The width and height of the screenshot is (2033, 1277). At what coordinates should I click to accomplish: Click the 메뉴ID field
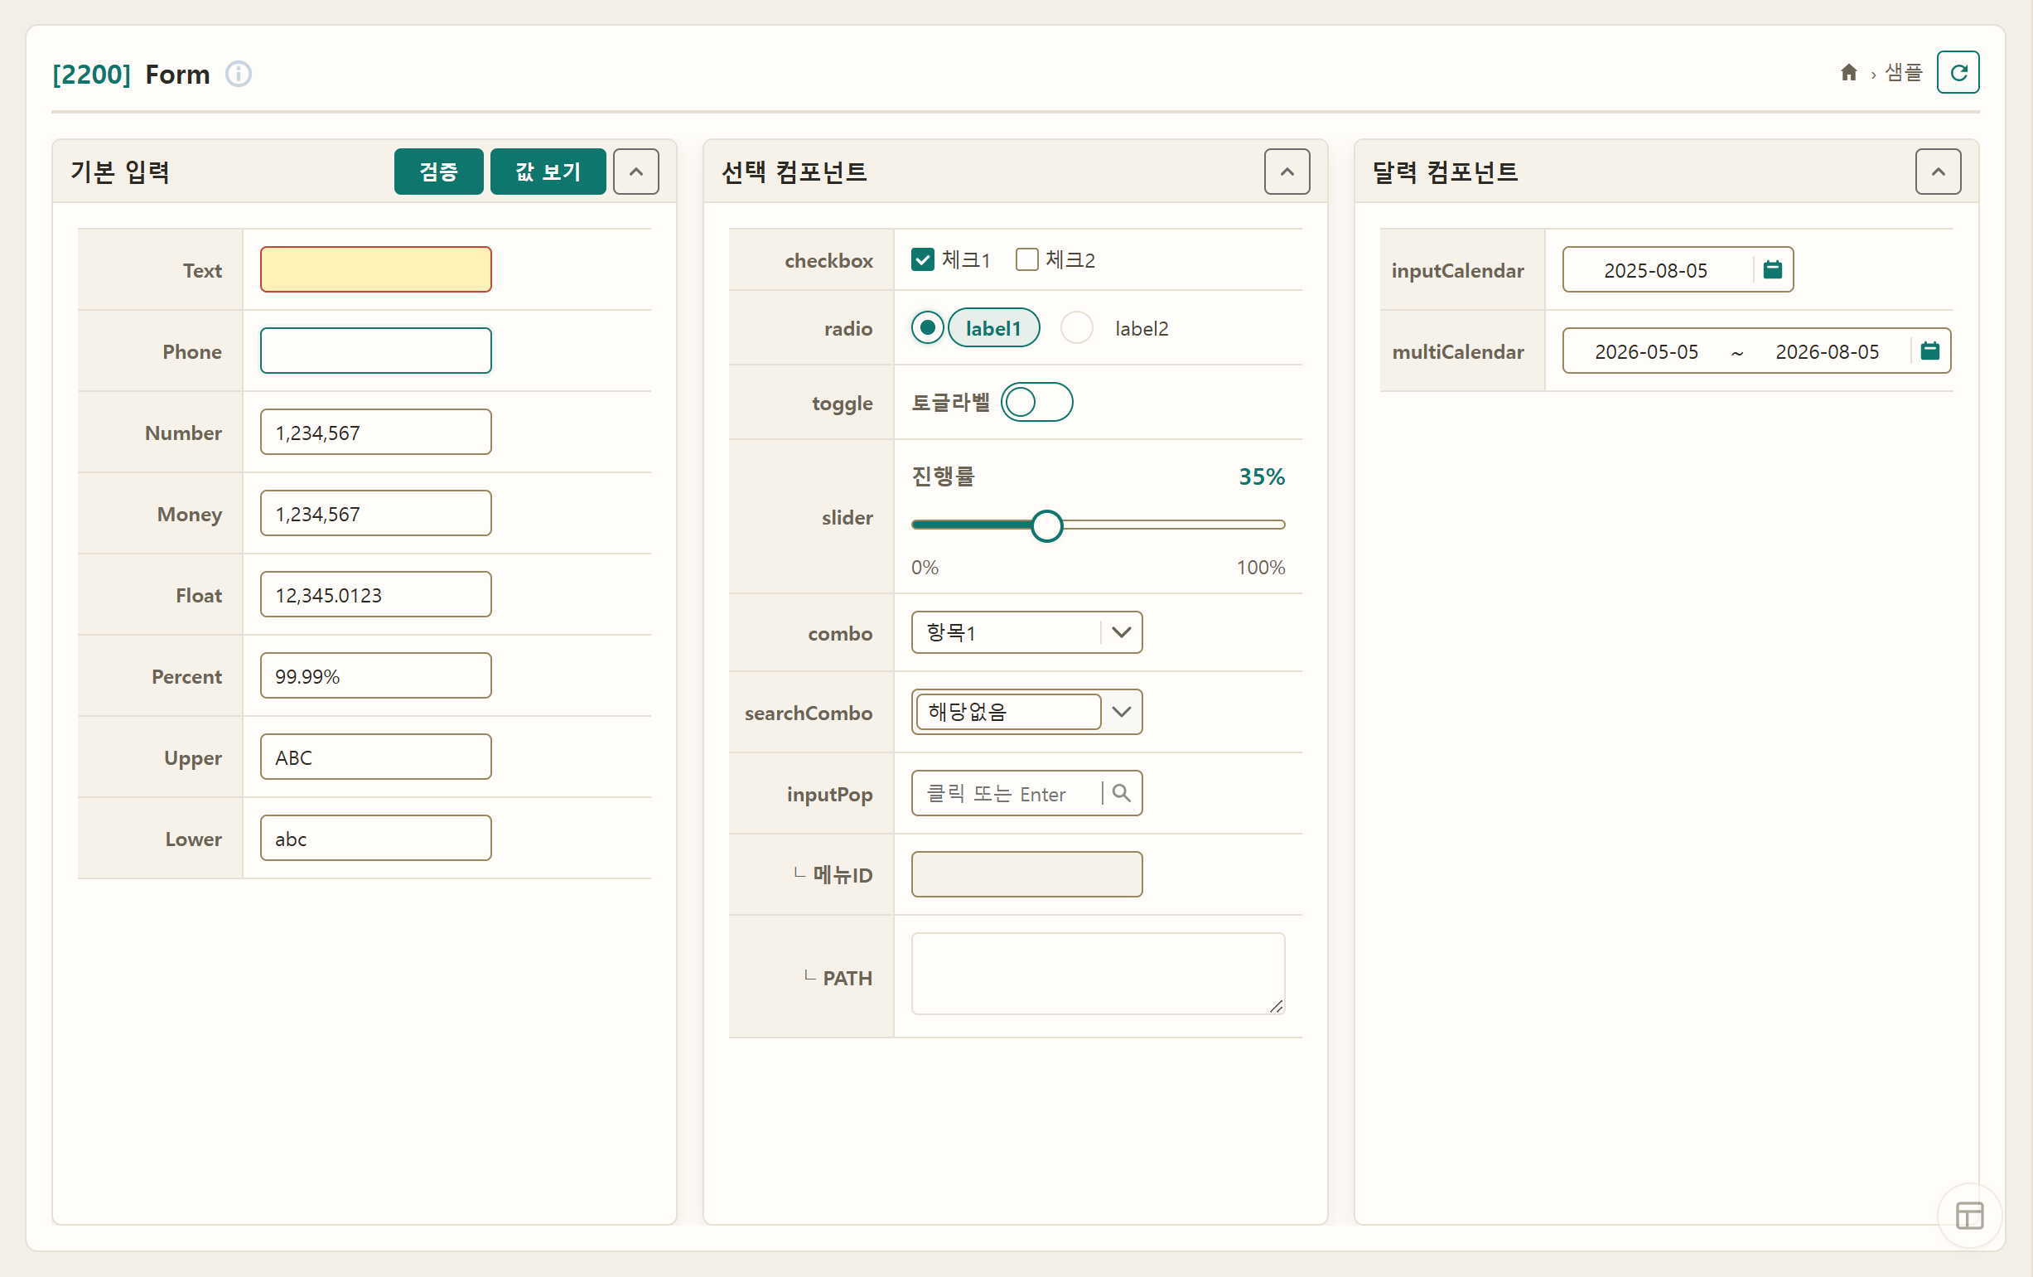1026,874
